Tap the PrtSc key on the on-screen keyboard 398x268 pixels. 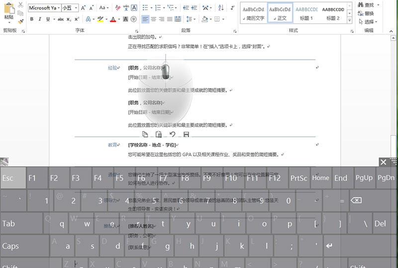(299, 178)
